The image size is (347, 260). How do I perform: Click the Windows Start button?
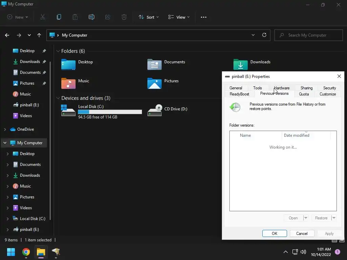coord(11,252)
